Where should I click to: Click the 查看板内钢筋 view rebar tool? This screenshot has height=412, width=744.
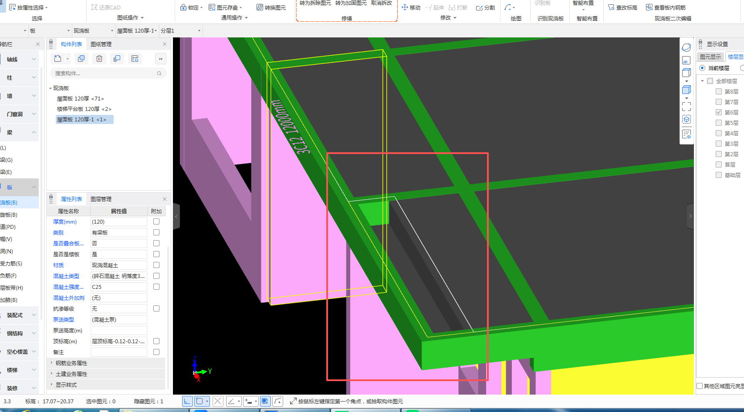(666, 7)
